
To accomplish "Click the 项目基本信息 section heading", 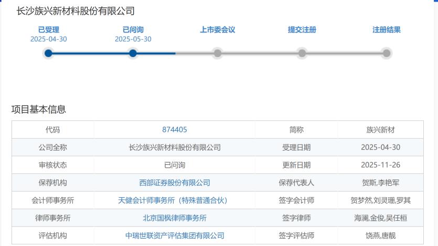I will click(39, 109).
